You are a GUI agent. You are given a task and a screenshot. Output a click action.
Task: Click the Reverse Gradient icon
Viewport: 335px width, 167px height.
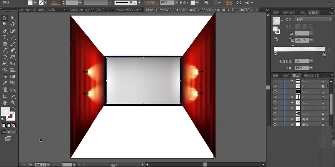276,39
